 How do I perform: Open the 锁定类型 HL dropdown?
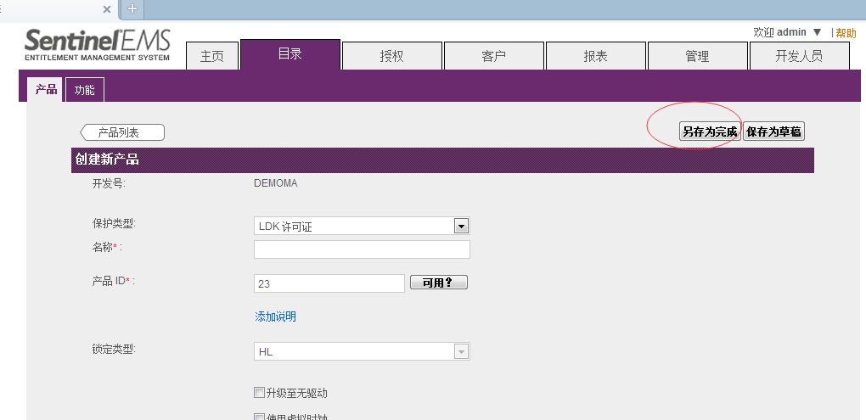point(461,351)
